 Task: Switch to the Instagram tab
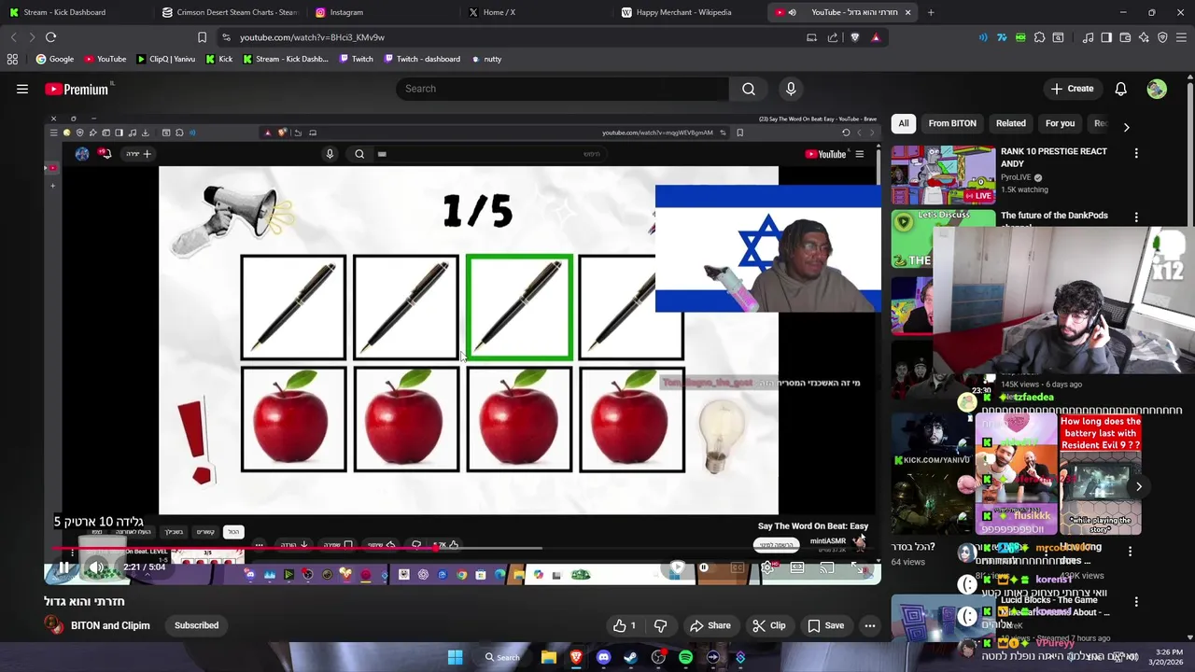[x=383, y=12]
